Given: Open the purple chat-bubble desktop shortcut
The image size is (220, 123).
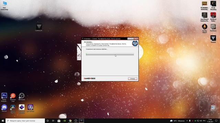Looking at the screenshot, I should (x=30, y=108).
